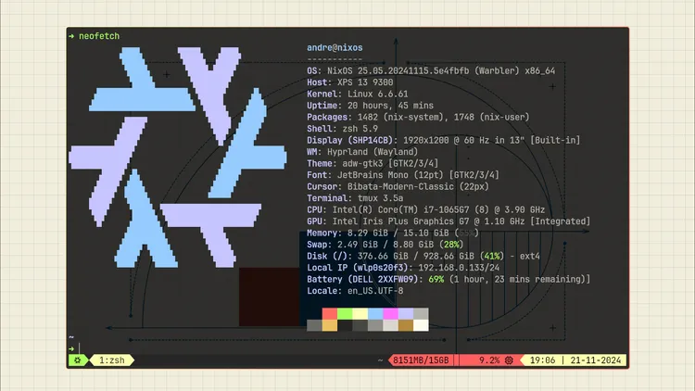The height and width of the screenshot is (391, 695).
Task: Click the red palette color block
Action: pos(329,314)
